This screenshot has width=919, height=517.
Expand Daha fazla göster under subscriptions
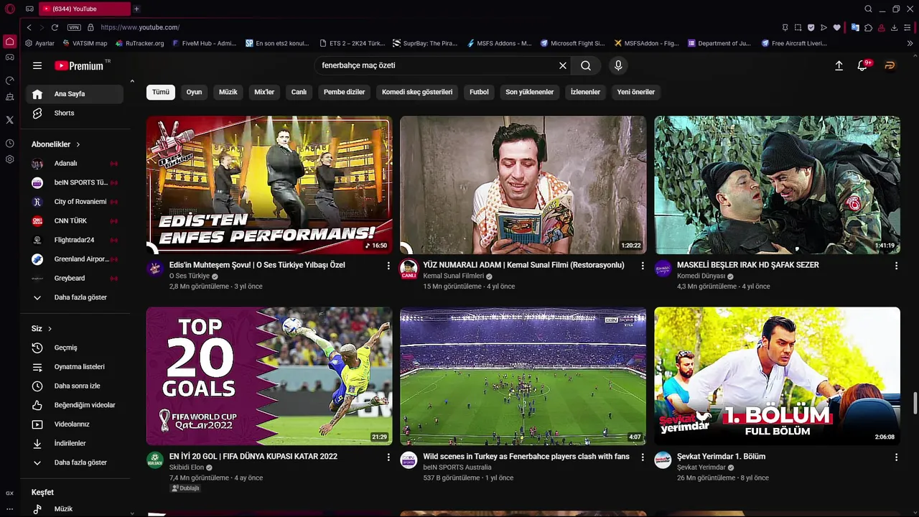75,297
